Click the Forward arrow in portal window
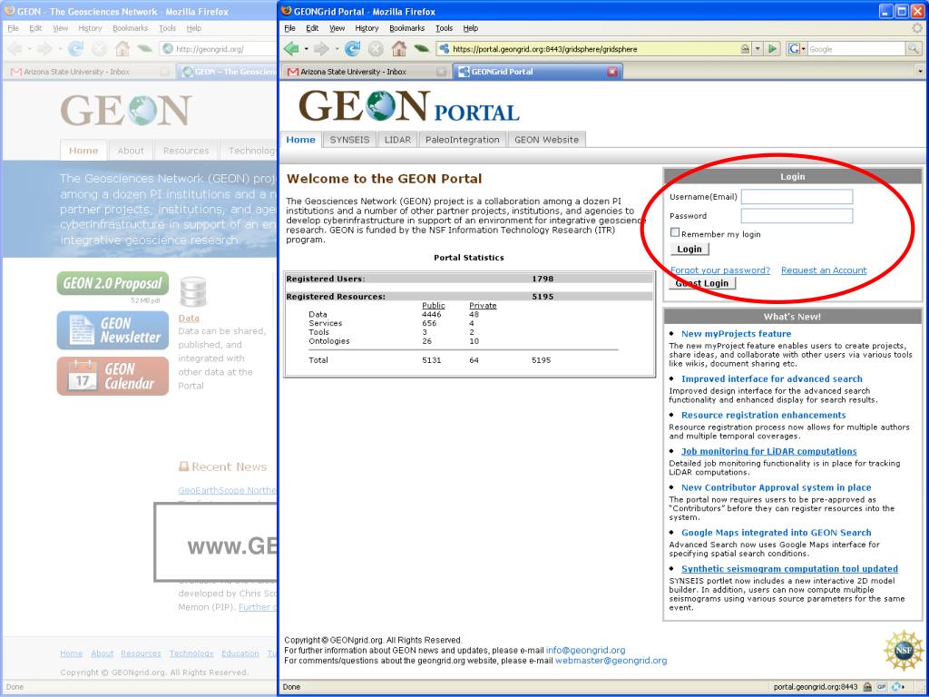Image resolution: width=929 pixels, height=697 pixels. (320, 49)
